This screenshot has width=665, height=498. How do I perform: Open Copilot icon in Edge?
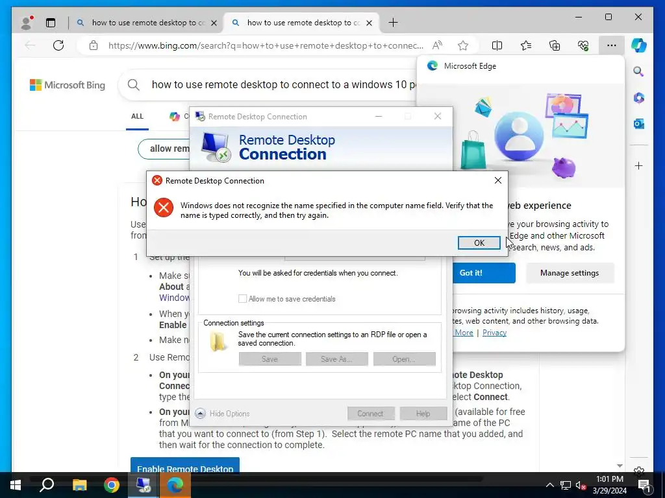(639, 45)
